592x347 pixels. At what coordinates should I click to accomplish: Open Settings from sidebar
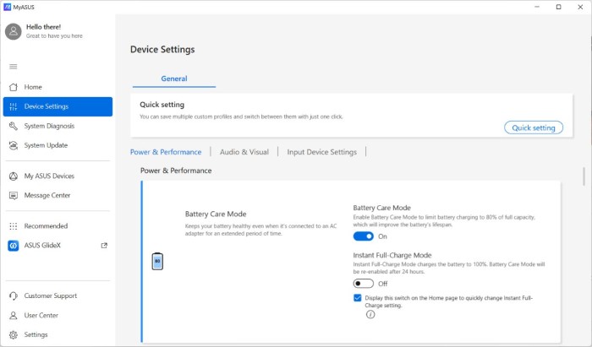58,335
